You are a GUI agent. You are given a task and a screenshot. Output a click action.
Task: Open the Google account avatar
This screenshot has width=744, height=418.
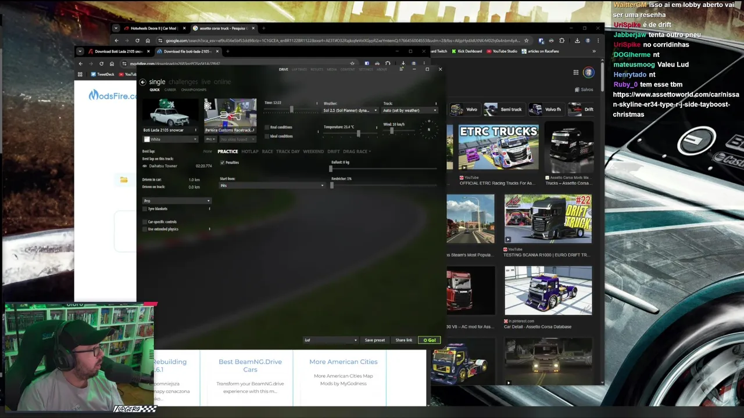(589, 73)
